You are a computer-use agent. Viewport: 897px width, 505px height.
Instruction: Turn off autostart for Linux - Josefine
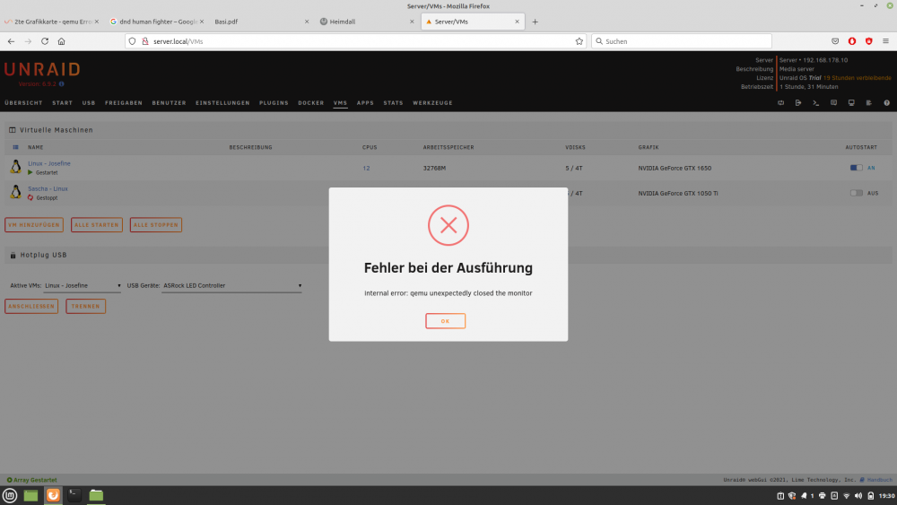click(x=856, y=168)
